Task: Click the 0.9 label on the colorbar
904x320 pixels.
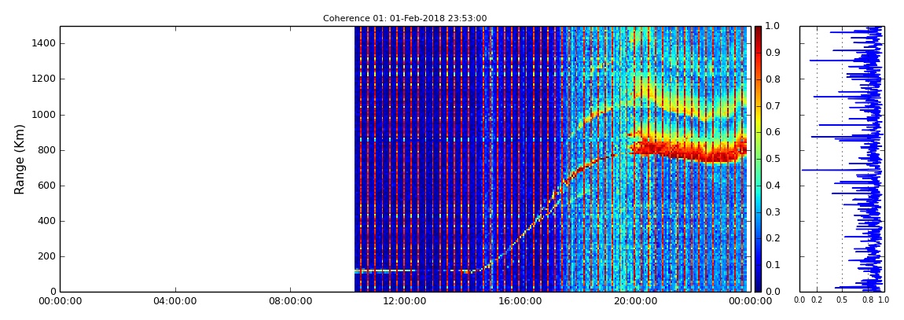Action: (x=772, y=53)
